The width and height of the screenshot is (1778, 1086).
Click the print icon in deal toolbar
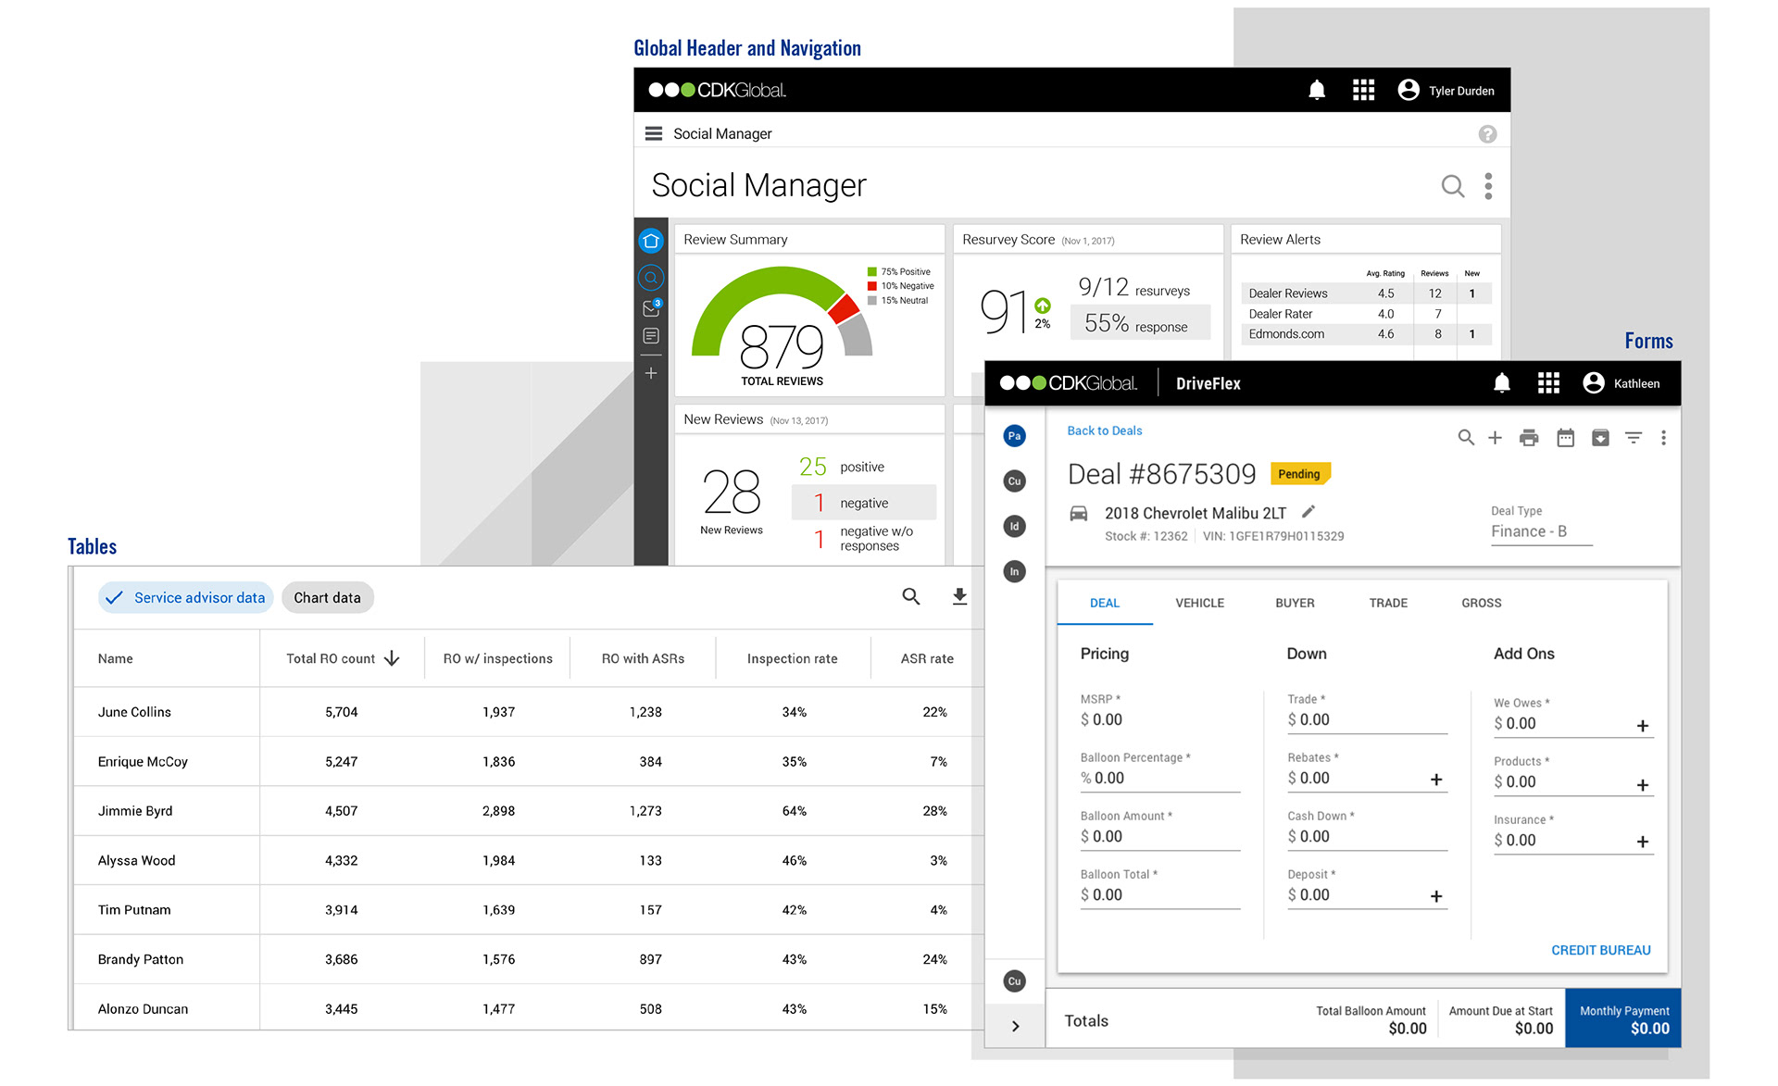(x=1528, y=438)
